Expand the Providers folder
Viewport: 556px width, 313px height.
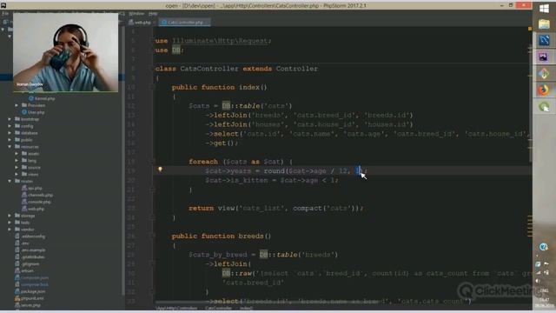17,105
